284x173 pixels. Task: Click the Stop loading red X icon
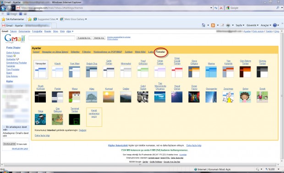coord(221,8)
